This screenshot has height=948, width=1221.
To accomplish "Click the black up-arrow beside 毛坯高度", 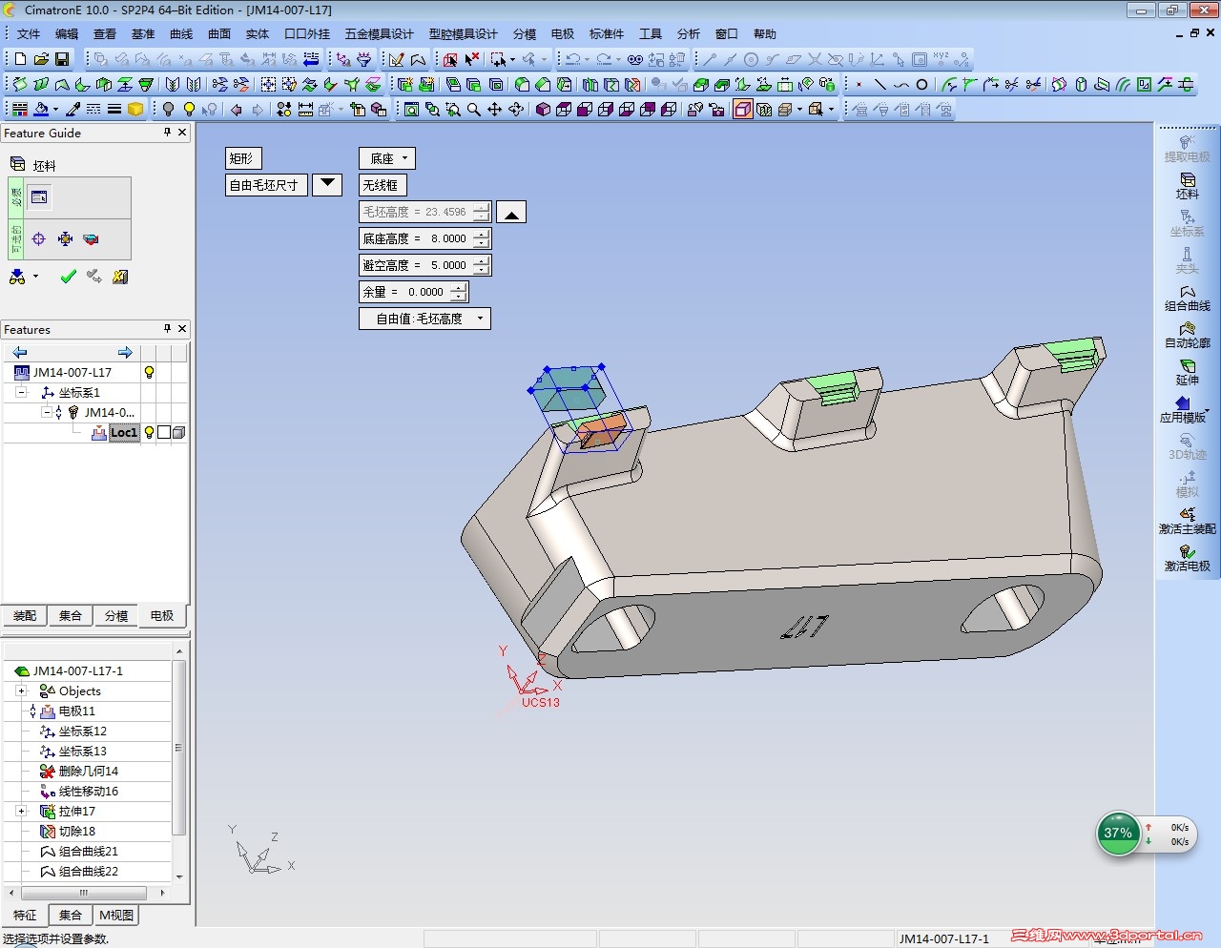I will click(x=511, y=212).
